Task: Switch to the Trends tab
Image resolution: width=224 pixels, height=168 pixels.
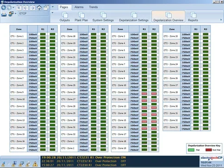Action: point(93,7)
